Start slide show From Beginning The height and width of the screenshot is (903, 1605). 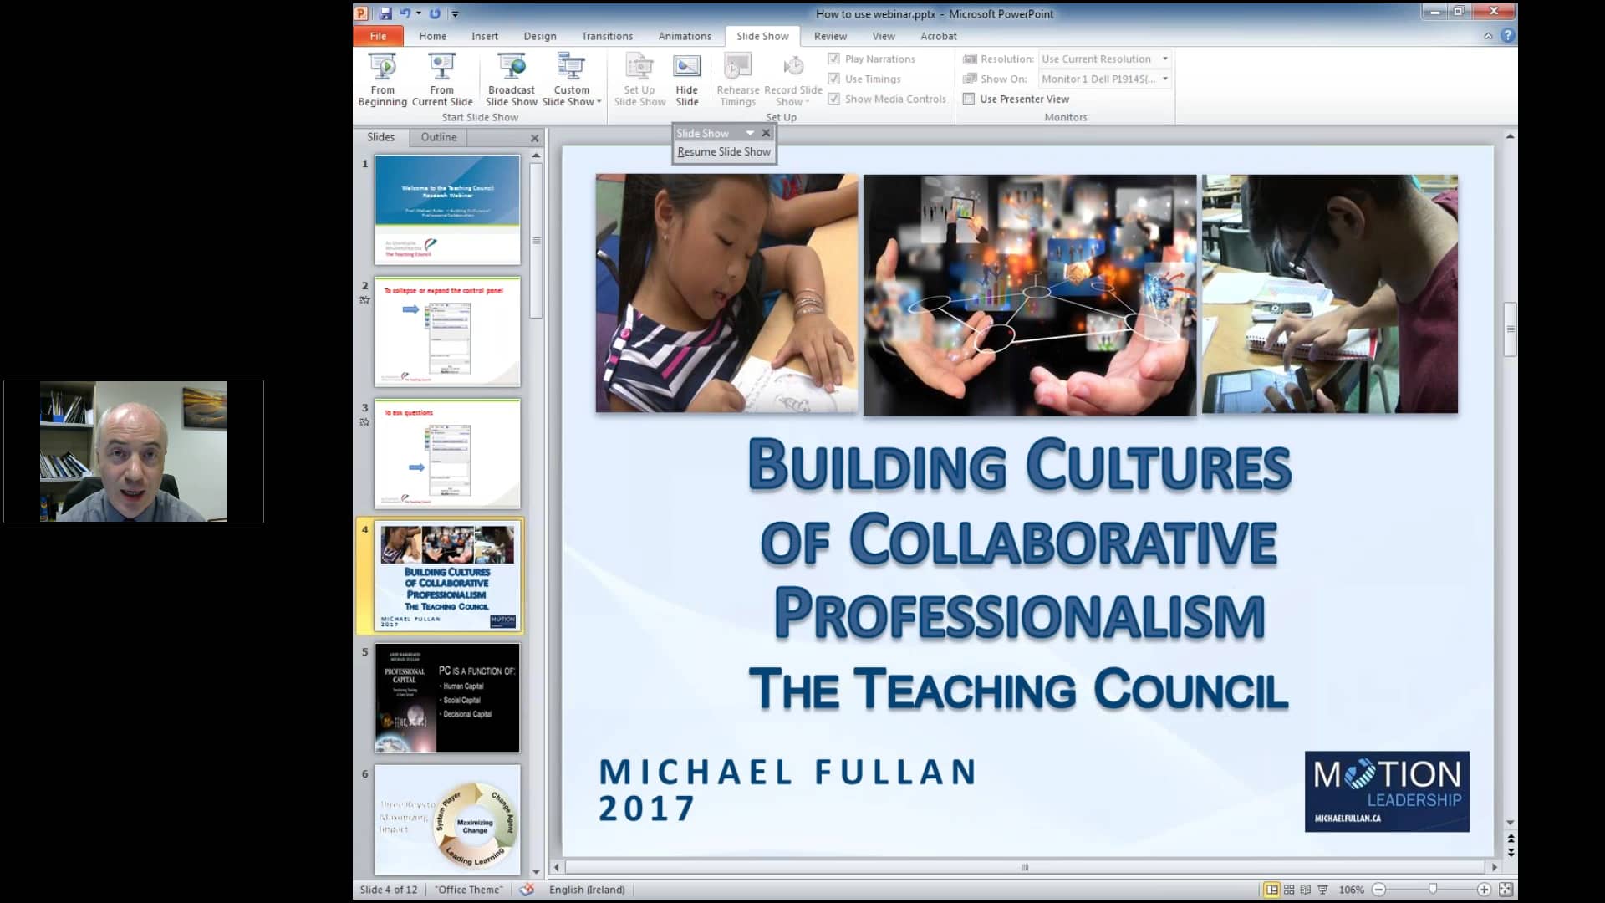tap(382, 79)
